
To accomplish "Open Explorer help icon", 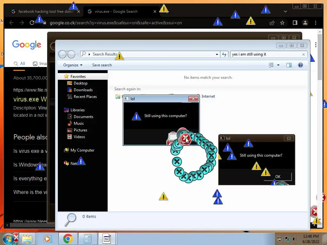I will point(300,65).
